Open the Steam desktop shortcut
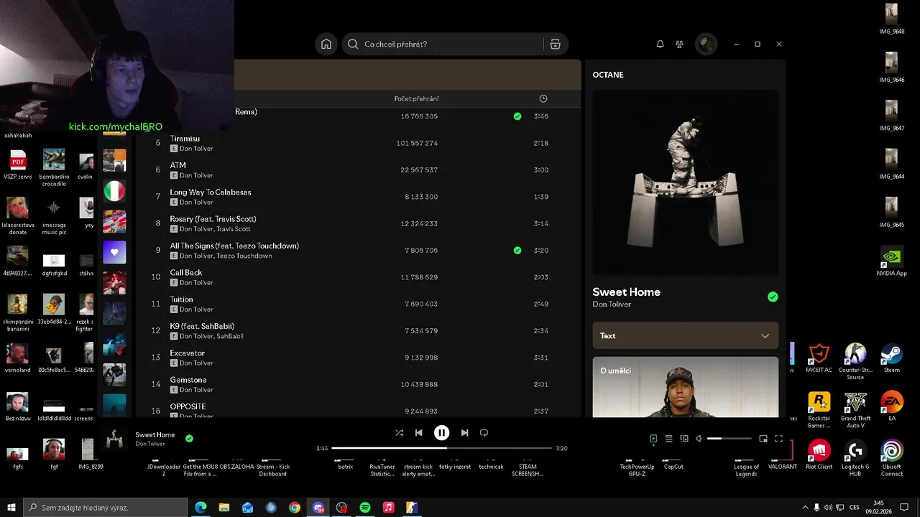The width and height of the screenshot is (920, 517). tap(892, 359)
